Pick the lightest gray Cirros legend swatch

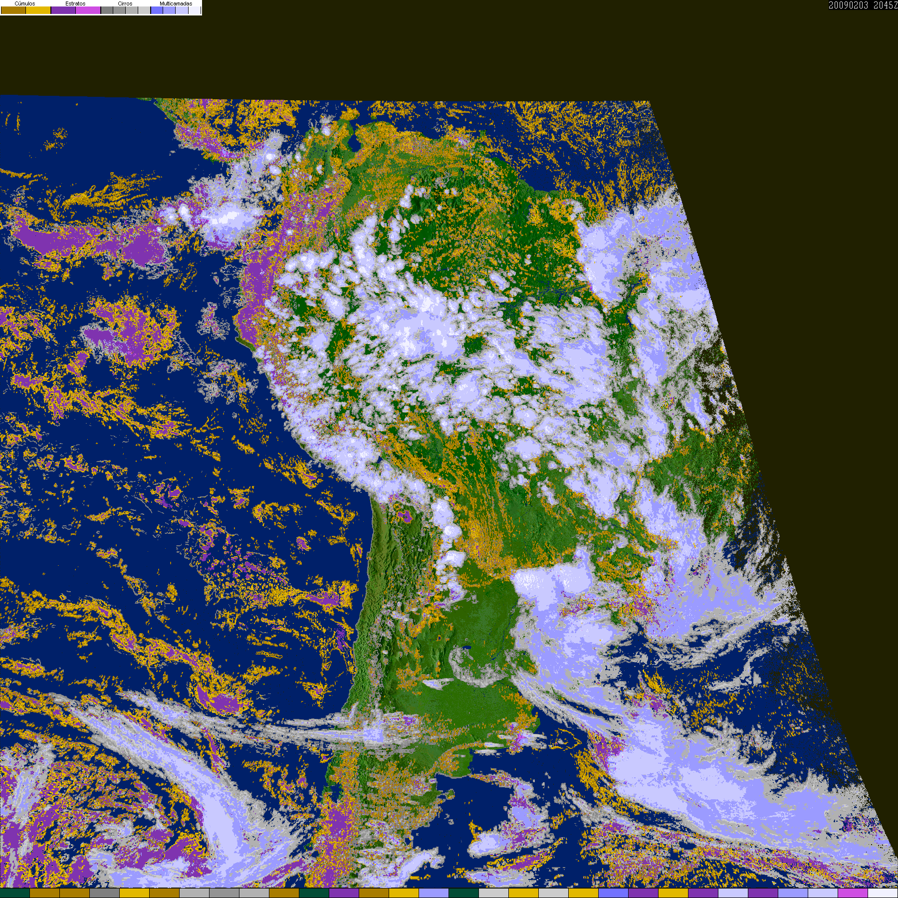[144, 10]
